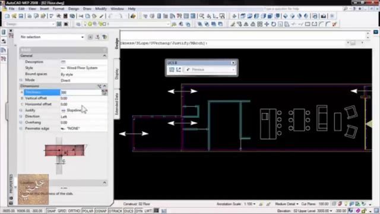Click the Layer Properties Manager icon
Viewport: 380px width, 214px height.
click(78, 24)
